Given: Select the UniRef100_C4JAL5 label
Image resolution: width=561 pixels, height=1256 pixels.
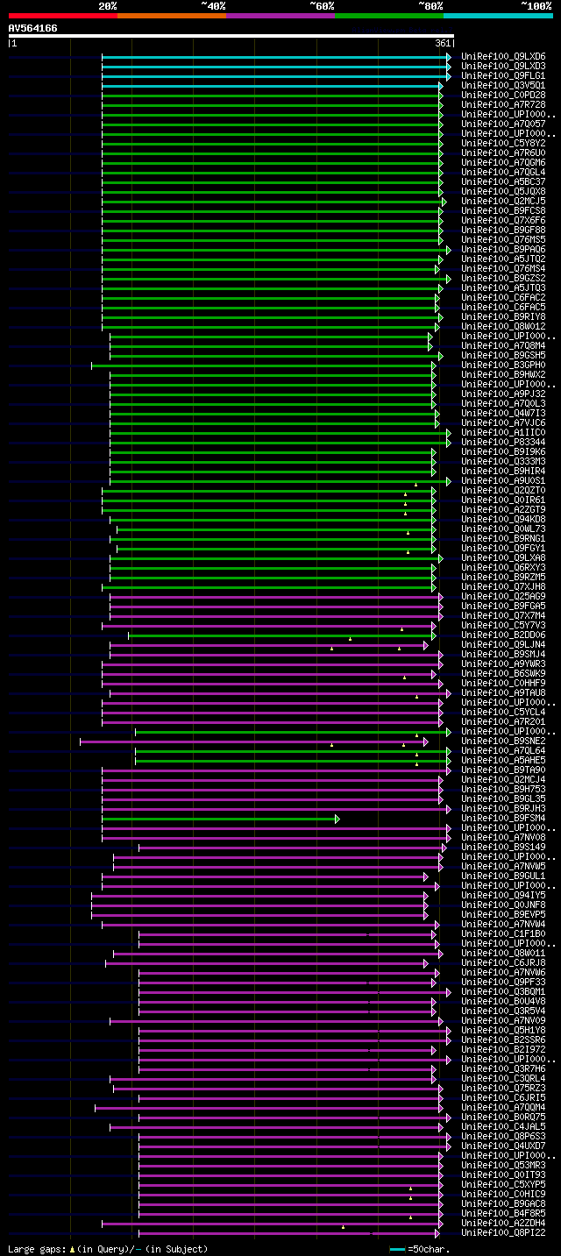Looking at the screenshot, I should [x=503, y=1127].
